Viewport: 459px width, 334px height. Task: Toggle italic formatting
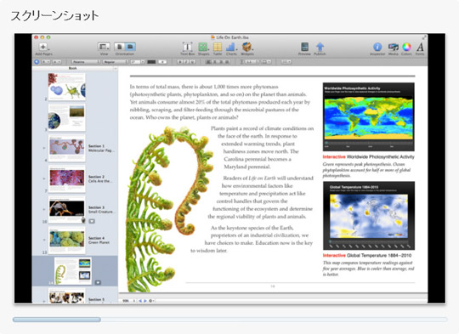pos(186,62)
